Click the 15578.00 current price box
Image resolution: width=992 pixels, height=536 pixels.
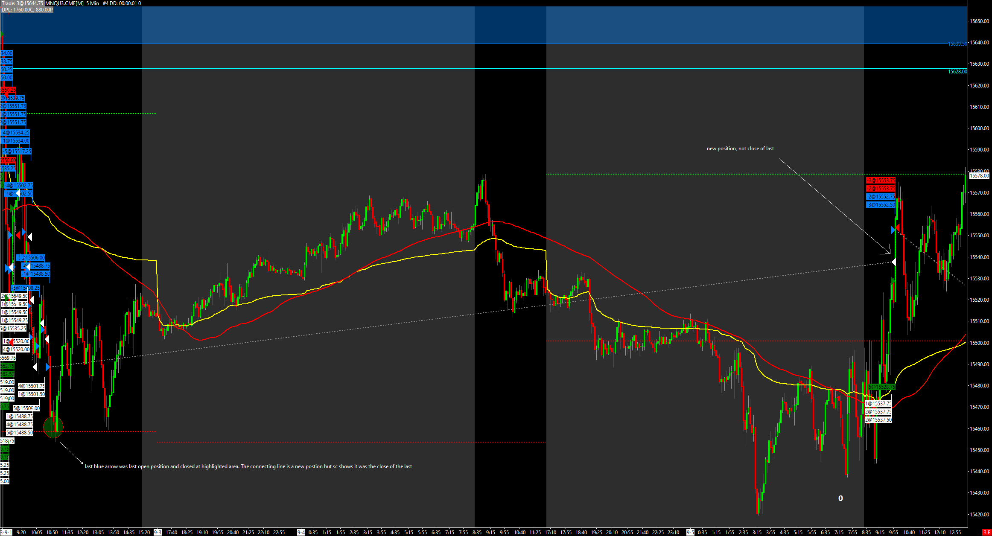tap(979, 175)
